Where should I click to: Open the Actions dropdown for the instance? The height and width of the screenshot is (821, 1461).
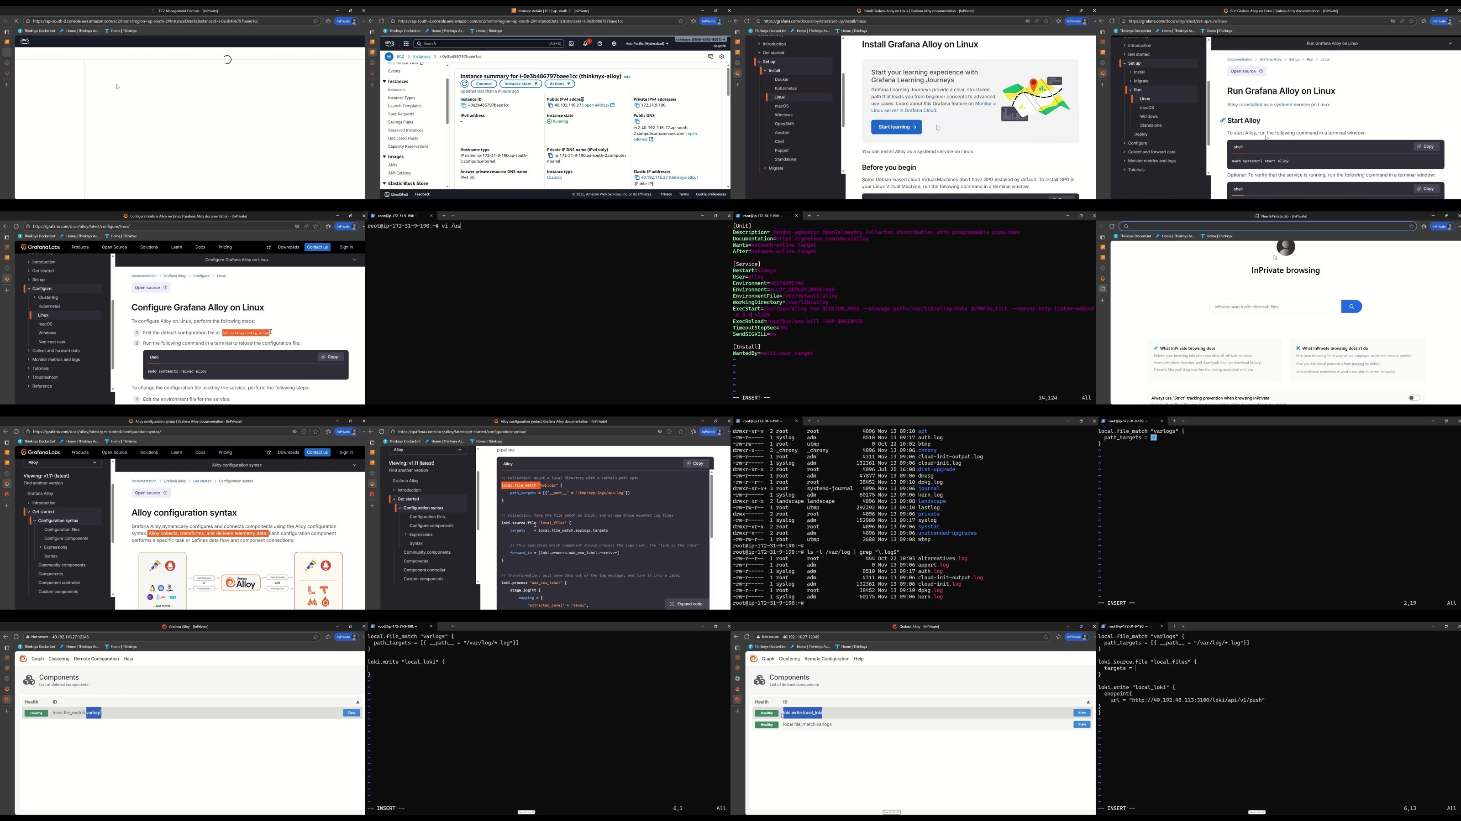(560, 84)
